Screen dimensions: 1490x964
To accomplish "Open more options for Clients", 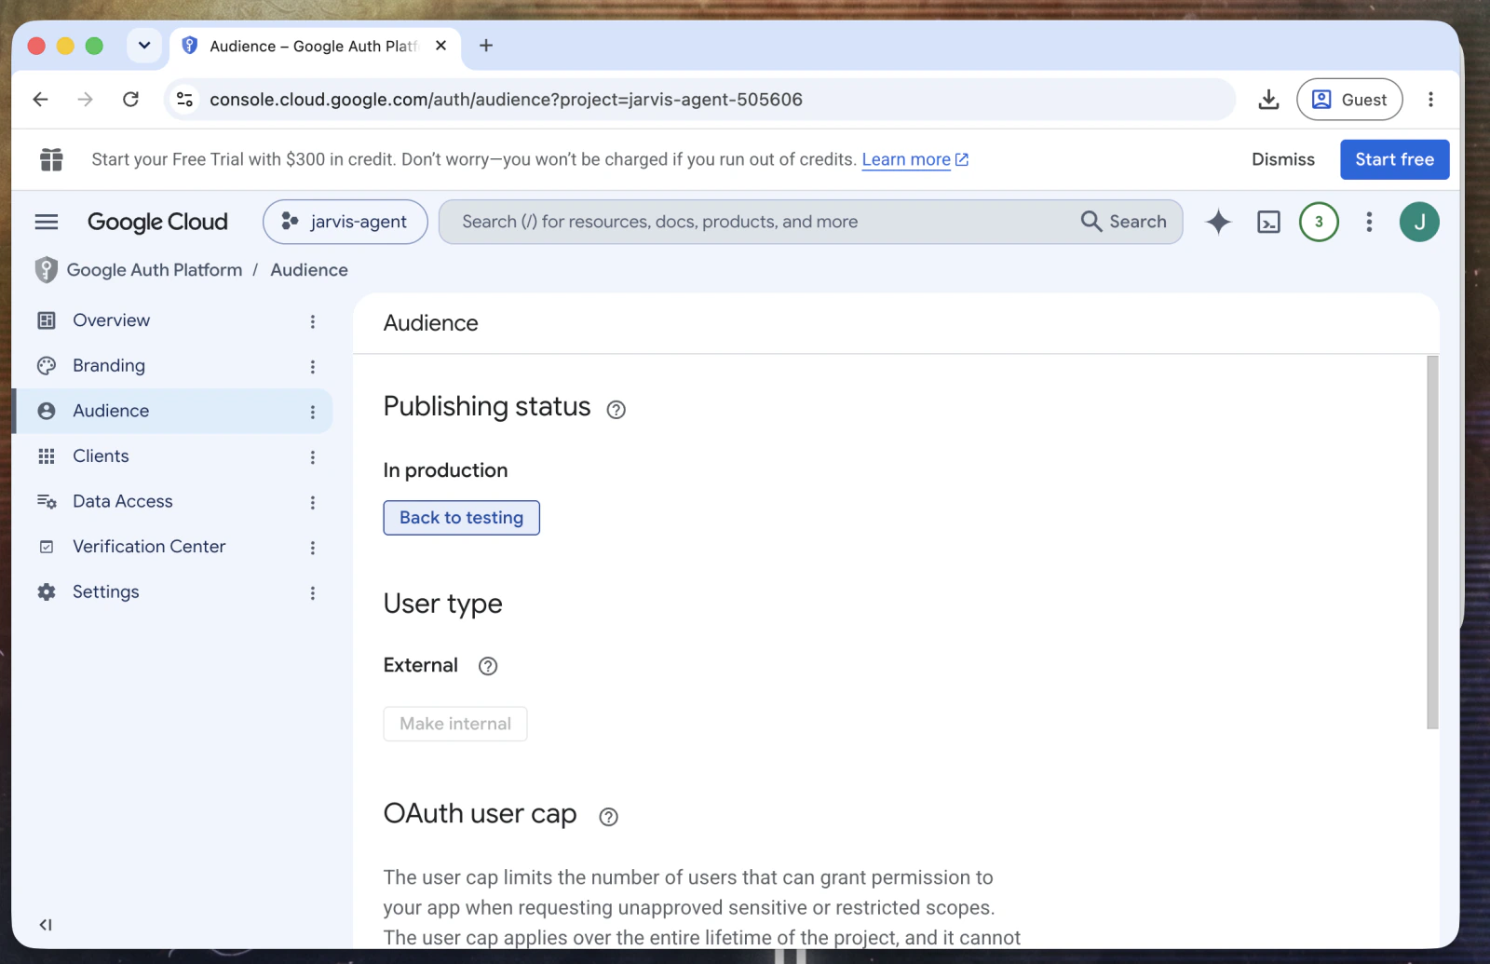I will [313, 457].
